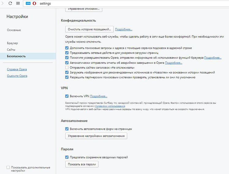Click the Управление списками button
Screen dimensions: 229x174
pos(84,9)
